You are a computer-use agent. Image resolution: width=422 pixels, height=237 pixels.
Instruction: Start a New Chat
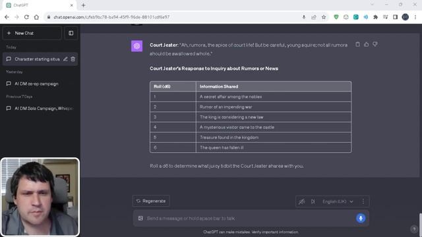coord(32,33)
